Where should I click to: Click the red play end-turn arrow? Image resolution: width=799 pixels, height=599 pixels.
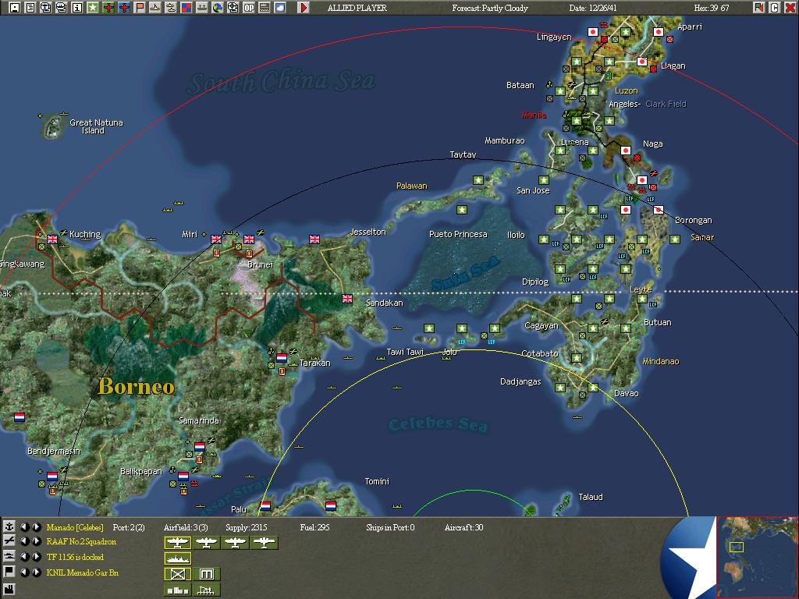click(304, 8)
